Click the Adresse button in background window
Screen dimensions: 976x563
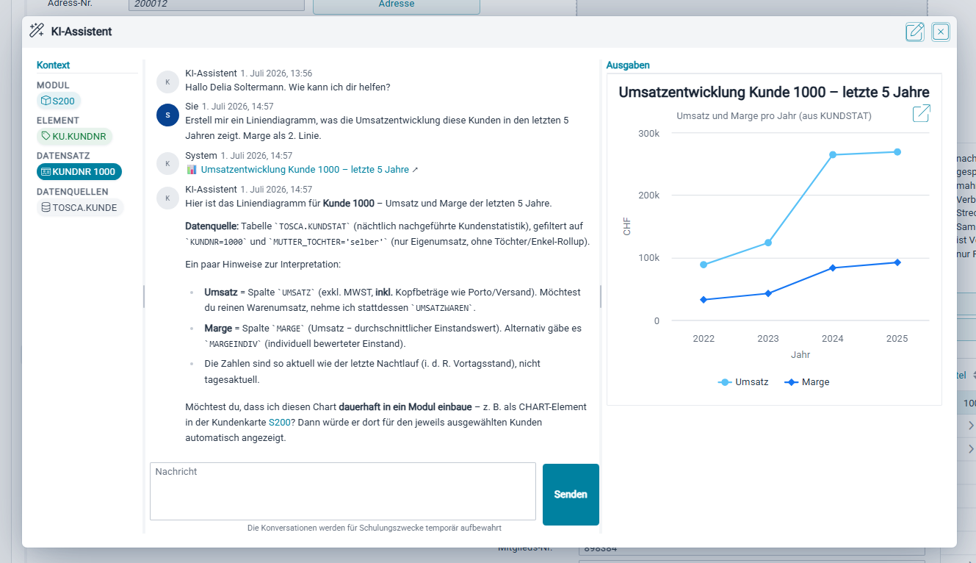[x=397, y=4]
